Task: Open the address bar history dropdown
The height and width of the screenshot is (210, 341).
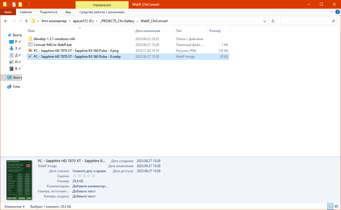Action: [265, 21]
